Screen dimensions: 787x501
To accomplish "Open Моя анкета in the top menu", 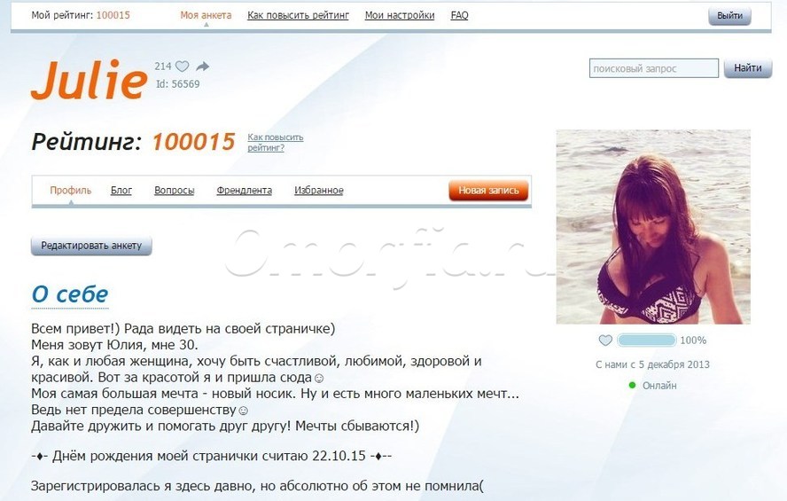I will (x=206, y=15).
